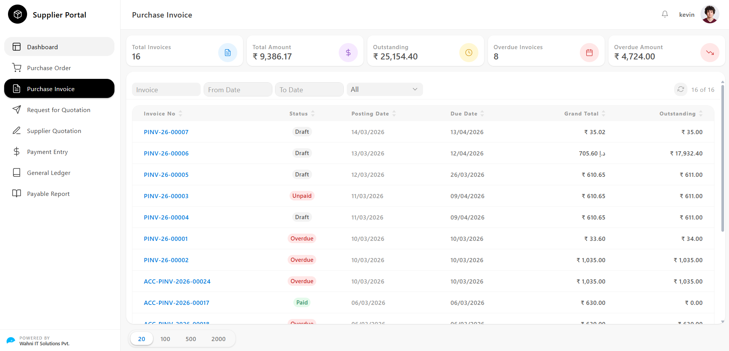Focus the Invoice search field
Viewport: 729px width, 351px height.
pyautogui.click(x=166, y=90)
